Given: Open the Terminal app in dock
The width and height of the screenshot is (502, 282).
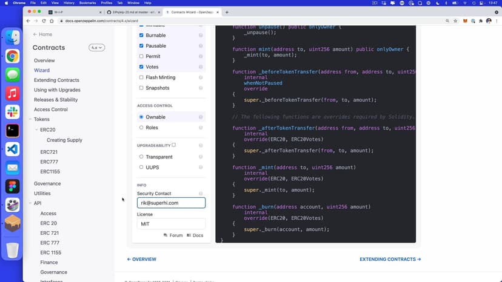Looking at the screenshot, I should tap(12, 130).
